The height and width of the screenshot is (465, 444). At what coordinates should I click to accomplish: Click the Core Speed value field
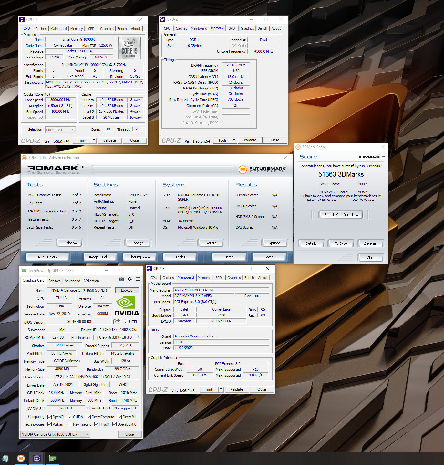pos(61,100)
